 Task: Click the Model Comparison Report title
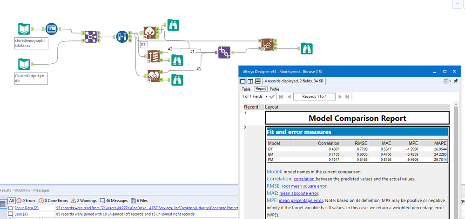(x=357, y=118)
